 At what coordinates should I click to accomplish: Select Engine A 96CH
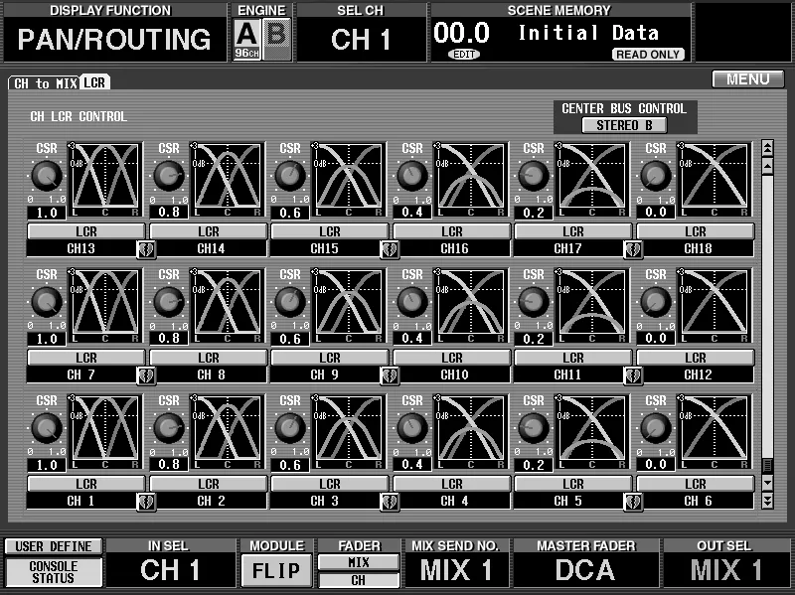(x=246, y=40)
